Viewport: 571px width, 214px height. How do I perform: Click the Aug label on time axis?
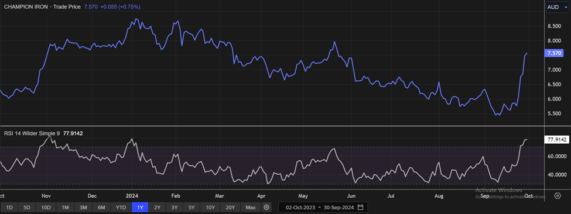pyautogui.click(x=439, y=196)
